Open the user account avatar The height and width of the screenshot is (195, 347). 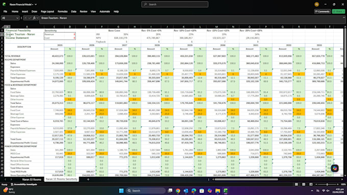point(317,4)
